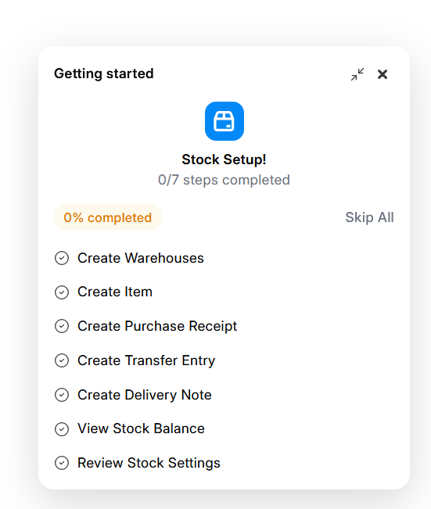
Task: Tick the check circle beside Create Purchase Receipt
Action: coord(62,326)
